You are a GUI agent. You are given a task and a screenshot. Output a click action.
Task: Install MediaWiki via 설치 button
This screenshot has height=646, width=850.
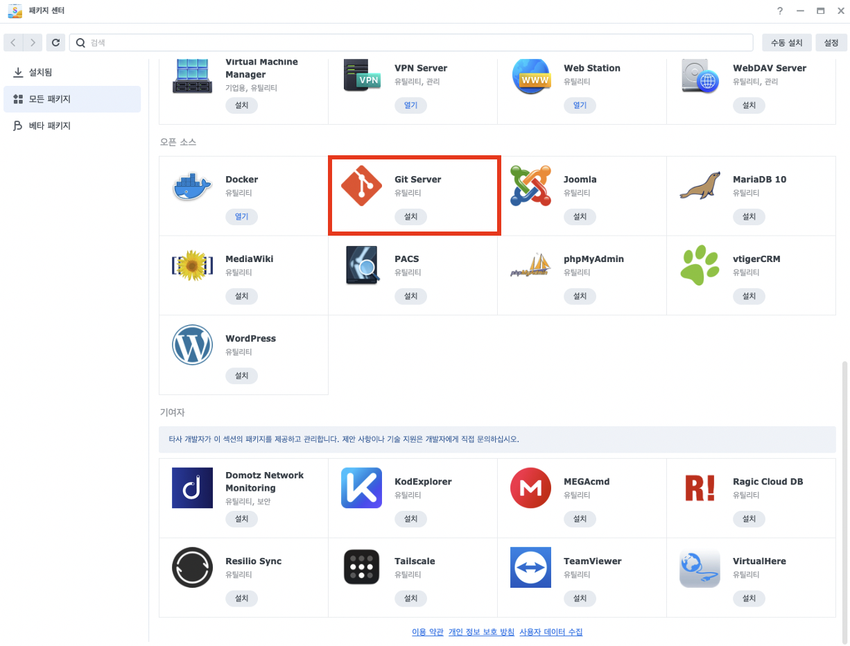pos(241,297)
